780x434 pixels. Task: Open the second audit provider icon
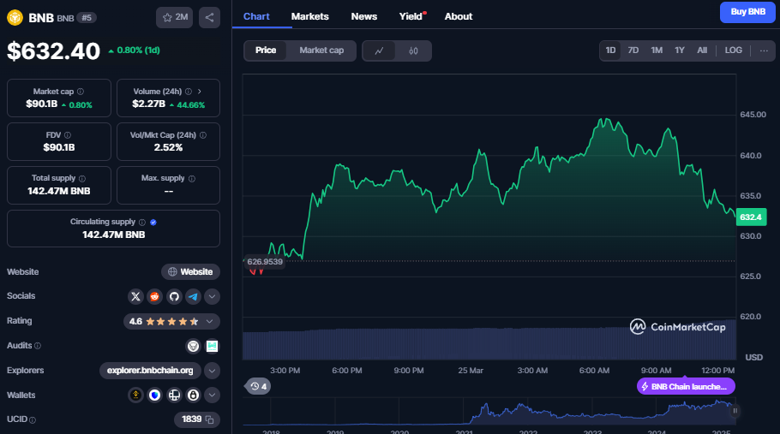click(x=212, y=346)
